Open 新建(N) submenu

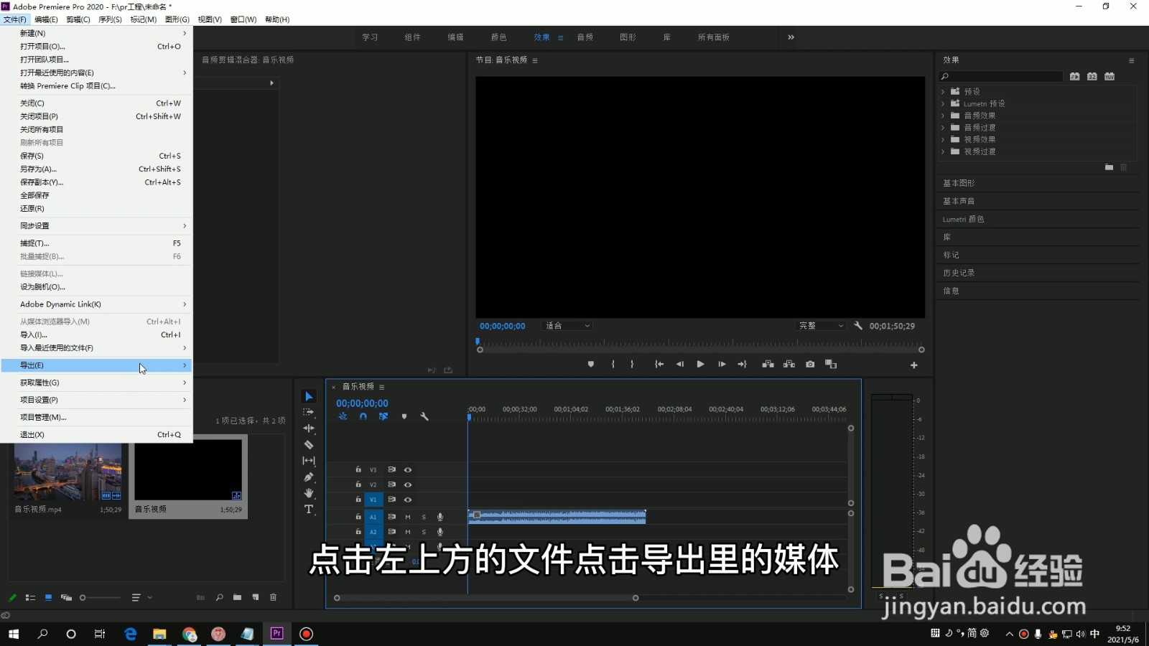click(x=96, y=33)
